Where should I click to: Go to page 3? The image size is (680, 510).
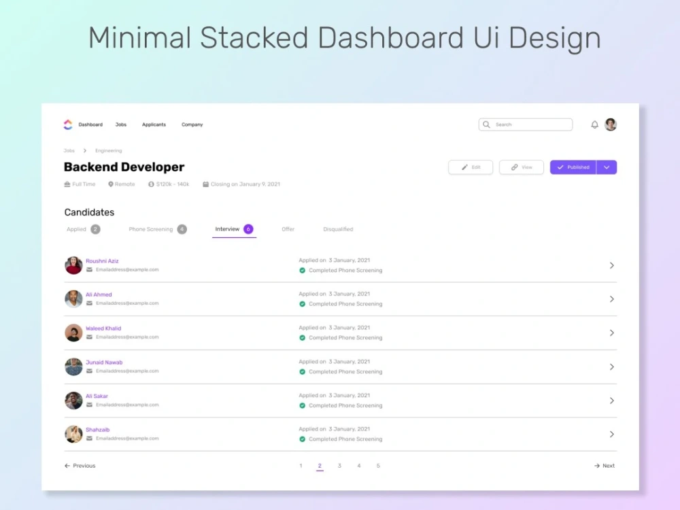tap(339, 466)
